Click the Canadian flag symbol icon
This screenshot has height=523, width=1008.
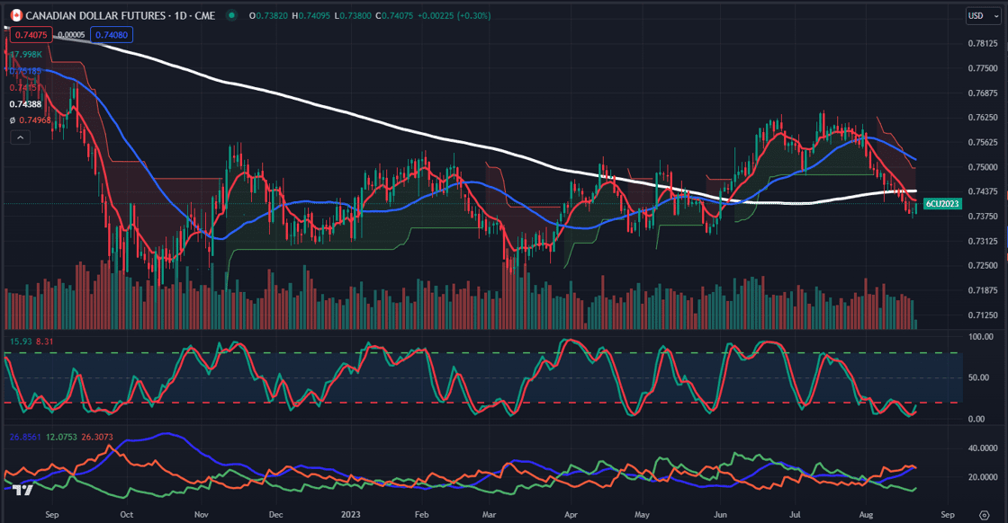[17, 15]
